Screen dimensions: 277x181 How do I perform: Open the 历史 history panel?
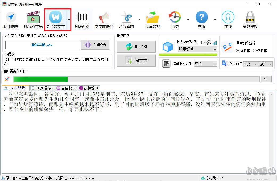(x=175, y=19)
